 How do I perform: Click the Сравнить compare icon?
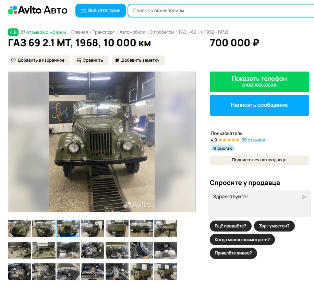pyautogui.click(x=79, y=60)
